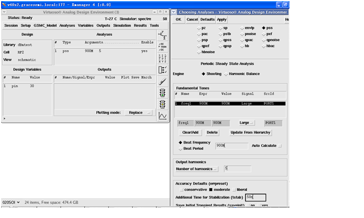Click the tstab stabilization time field
364x218 pixels.
pyautogui.click(x=255, y=197)
